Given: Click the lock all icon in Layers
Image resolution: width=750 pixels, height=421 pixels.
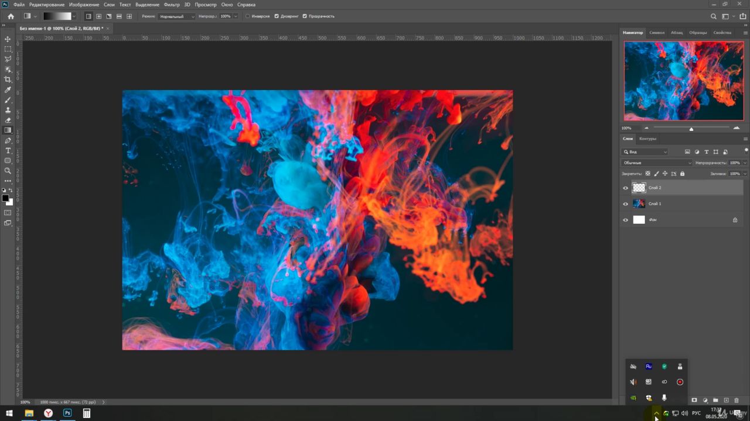Looking at the screenshot, I should click(682, 174).
